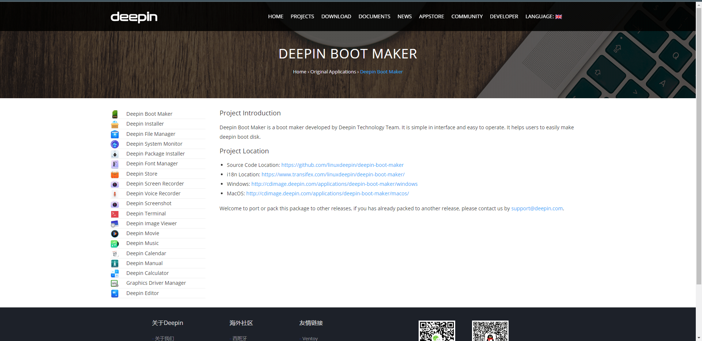The height and width of the screenshot is (341, 702).
Task: Click the scrollbar up arrow
Action: tap(699, 5)
